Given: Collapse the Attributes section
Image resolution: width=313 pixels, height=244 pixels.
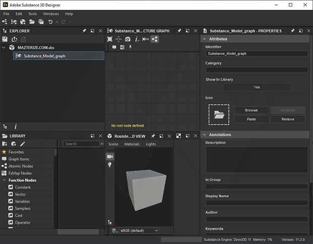Looking at the screenshot, I should [x=204, y=39].
